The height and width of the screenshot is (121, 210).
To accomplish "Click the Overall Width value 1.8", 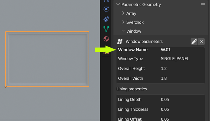I will (164, 78).
